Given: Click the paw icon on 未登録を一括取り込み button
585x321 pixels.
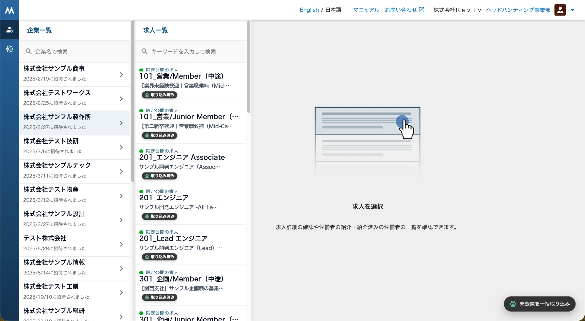Looking at the screenshot, I should pos(513,304).
